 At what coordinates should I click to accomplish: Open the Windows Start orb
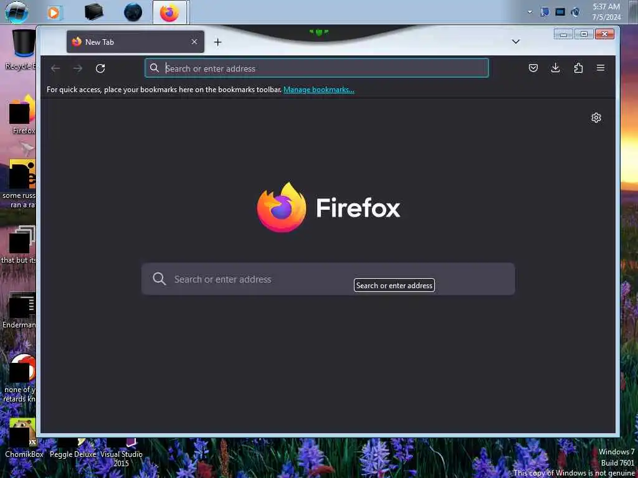pos(17,12)
